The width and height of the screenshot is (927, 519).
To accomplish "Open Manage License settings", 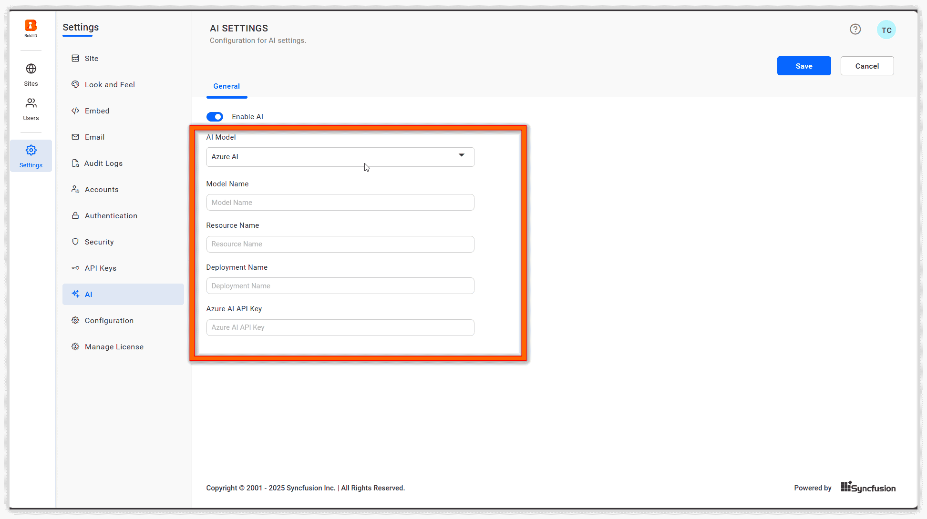I will [113, 346].
